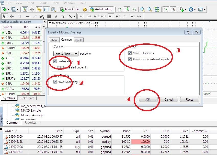Toggle the Data Window crosshair-circle icon
The width and height of the screenshot is (217, 155).
(x=32, y=9)
